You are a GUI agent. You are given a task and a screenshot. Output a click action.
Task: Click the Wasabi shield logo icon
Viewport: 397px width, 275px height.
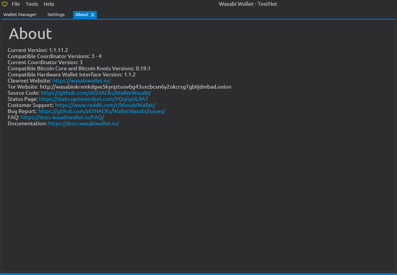[4, 4]
